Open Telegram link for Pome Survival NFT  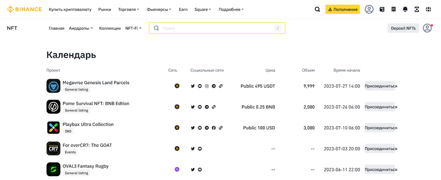[207, 107]
